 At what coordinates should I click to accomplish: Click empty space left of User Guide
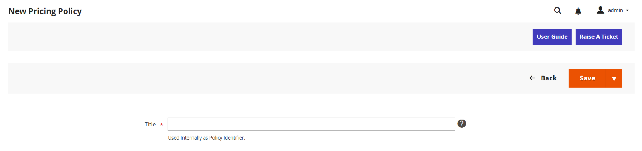pyautogui.click(x=286, y=37)
